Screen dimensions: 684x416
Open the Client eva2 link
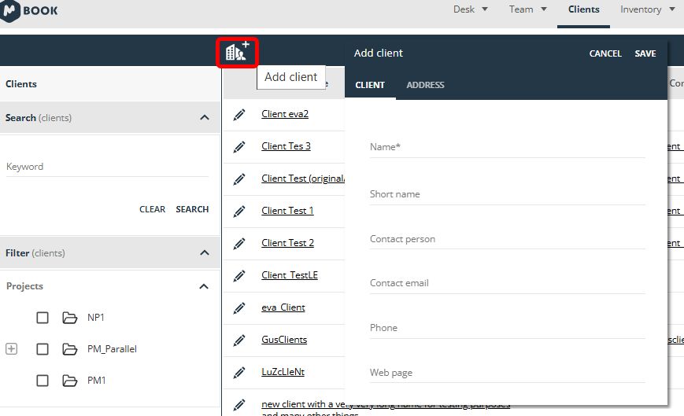(x=285, y=114)
